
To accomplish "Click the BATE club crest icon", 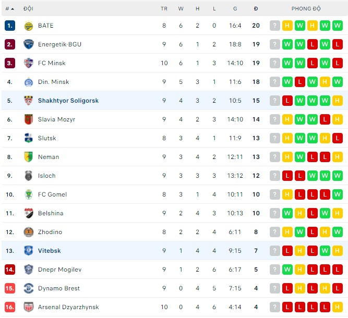I will pos(29,26).
